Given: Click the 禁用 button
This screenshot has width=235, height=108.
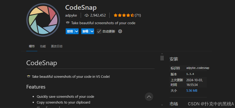Looking at the screenshot, I should [x=70, y=31].
